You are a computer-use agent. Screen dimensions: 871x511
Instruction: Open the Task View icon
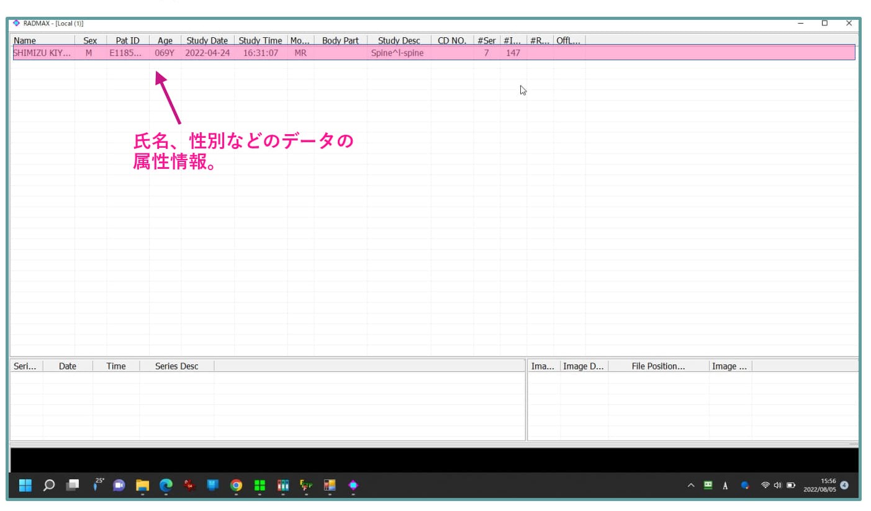[73, 485]
